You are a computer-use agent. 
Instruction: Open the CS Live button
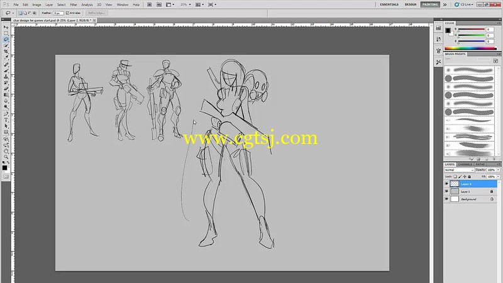[x=464, y=4]
